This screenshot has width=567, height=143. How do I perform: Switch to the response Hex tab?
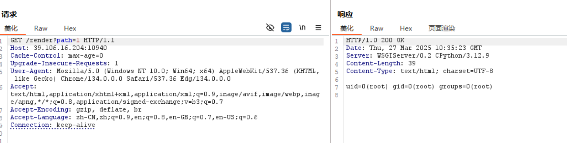pyautogui.click(x=406, y=28)
